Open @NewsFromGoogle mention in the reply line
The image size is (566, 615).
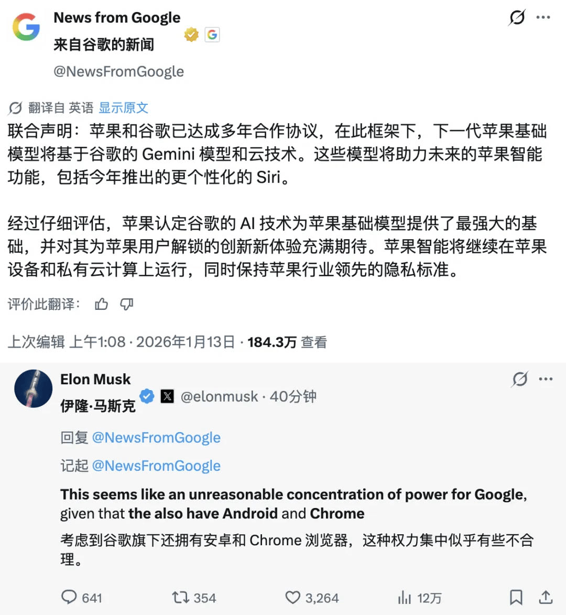(x=157, y=437)
